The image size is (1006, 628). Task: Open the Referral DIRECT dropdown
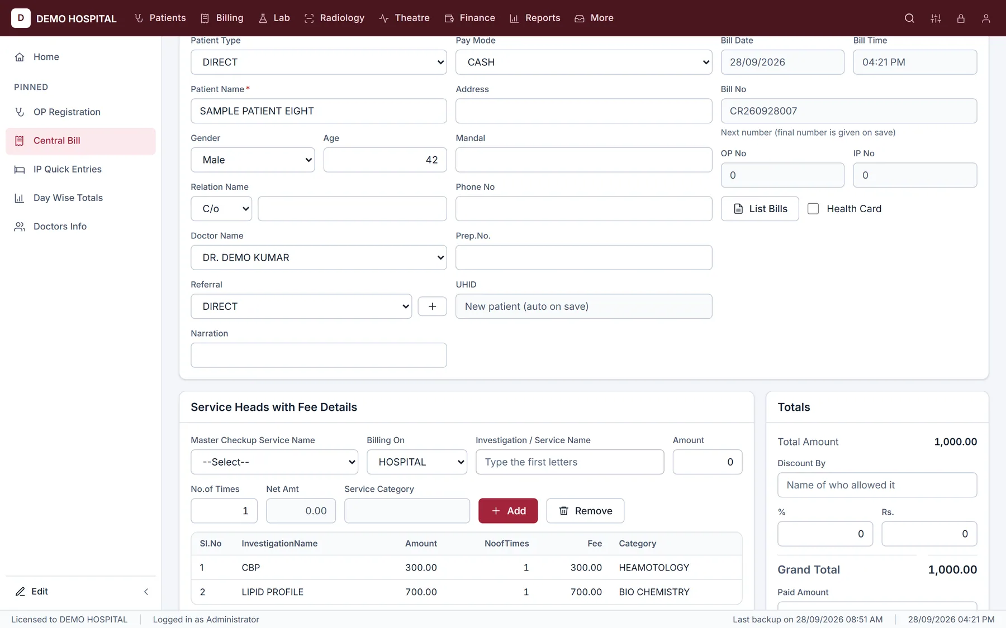point(301,306)
